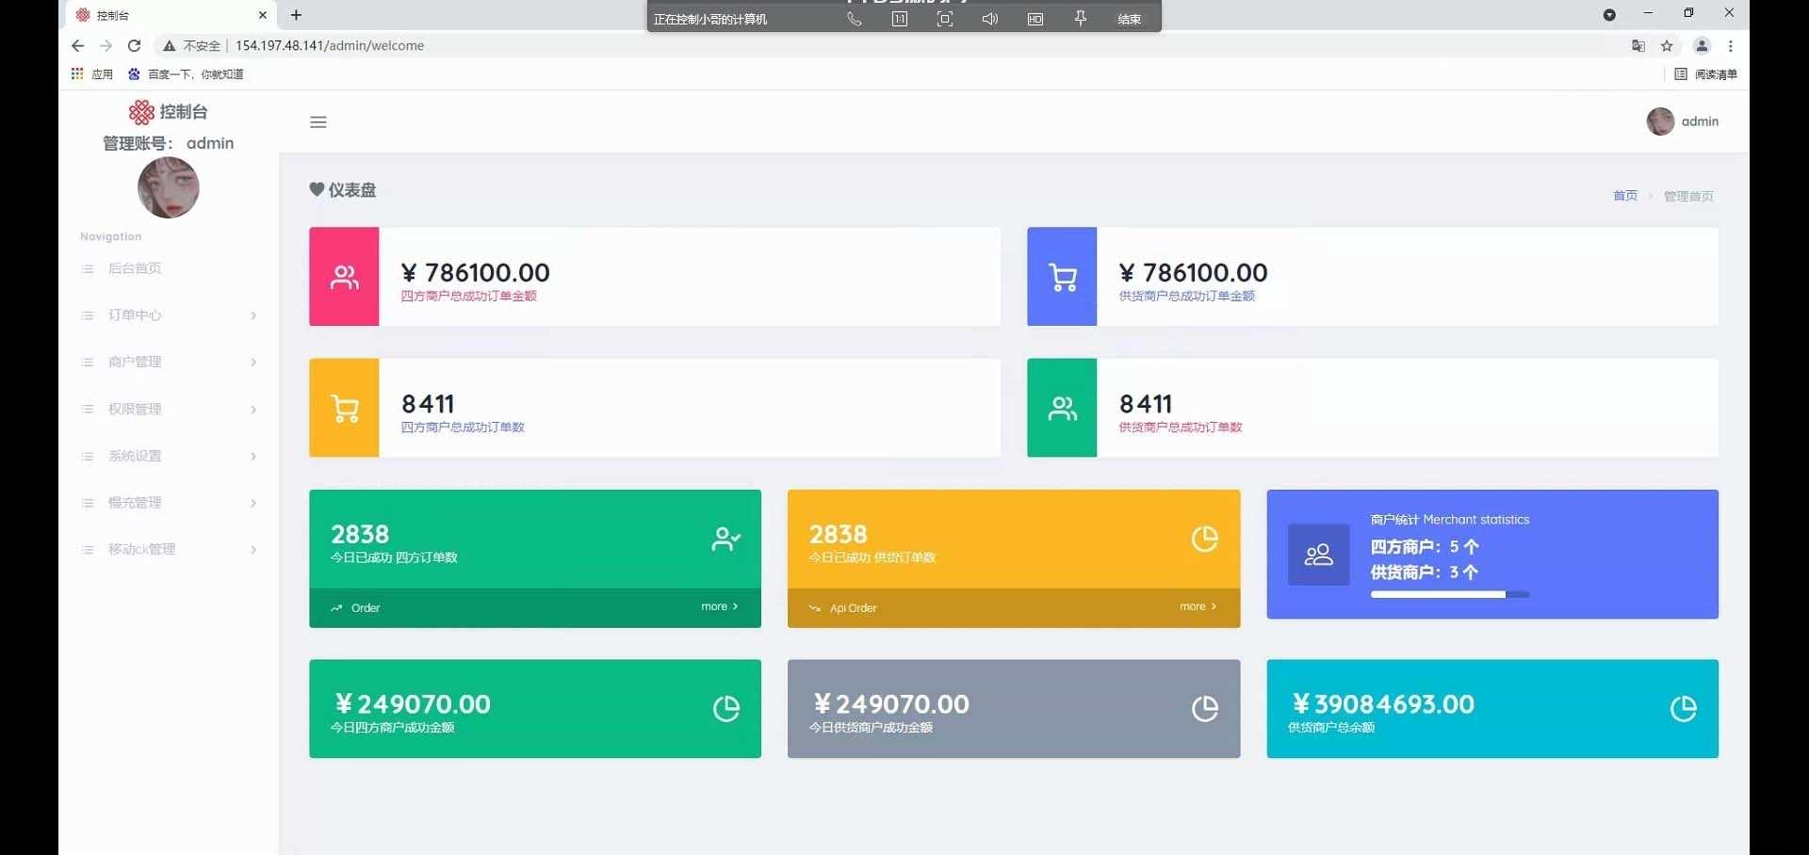Screen dimensions: 1809x855
Task: Open admin user profile at top right
Action: coord(1683,121)
